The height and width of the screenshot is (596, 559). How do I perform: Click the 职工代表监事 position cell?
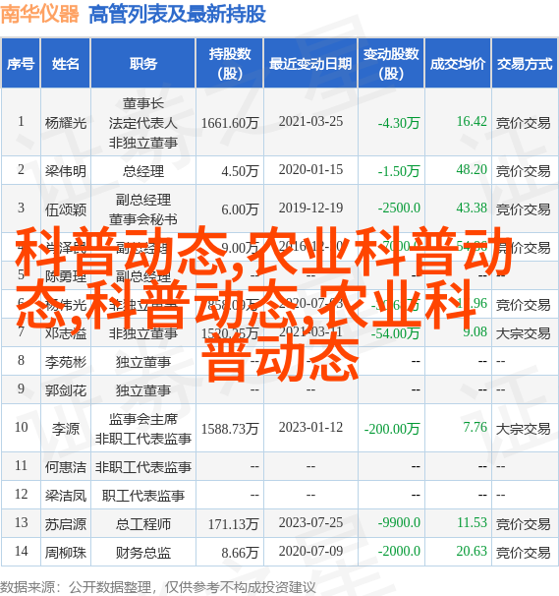pyautogui.click(x=143, y=496)
